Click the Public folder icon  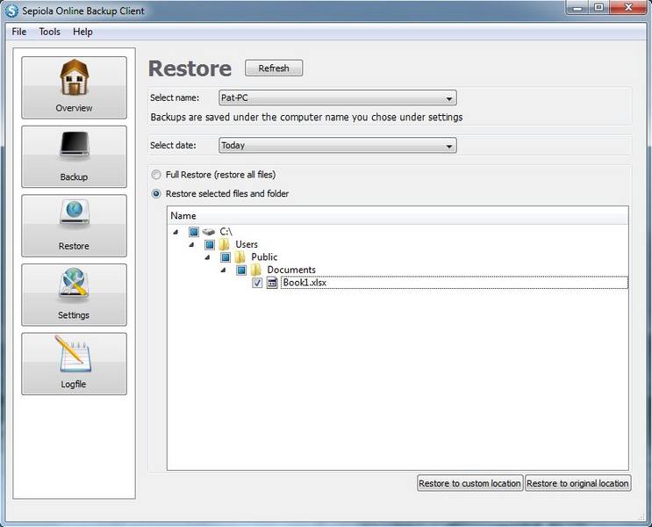click(x=240, y=257)
